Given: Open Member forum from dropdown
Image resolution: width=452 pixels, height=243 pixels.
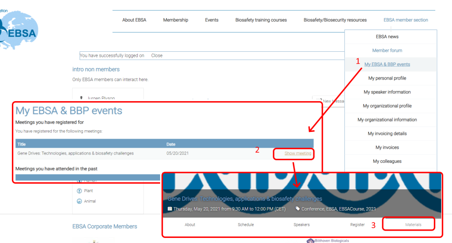Looking at the screenshot, I should pyautogui.click(x=387, y=50).
